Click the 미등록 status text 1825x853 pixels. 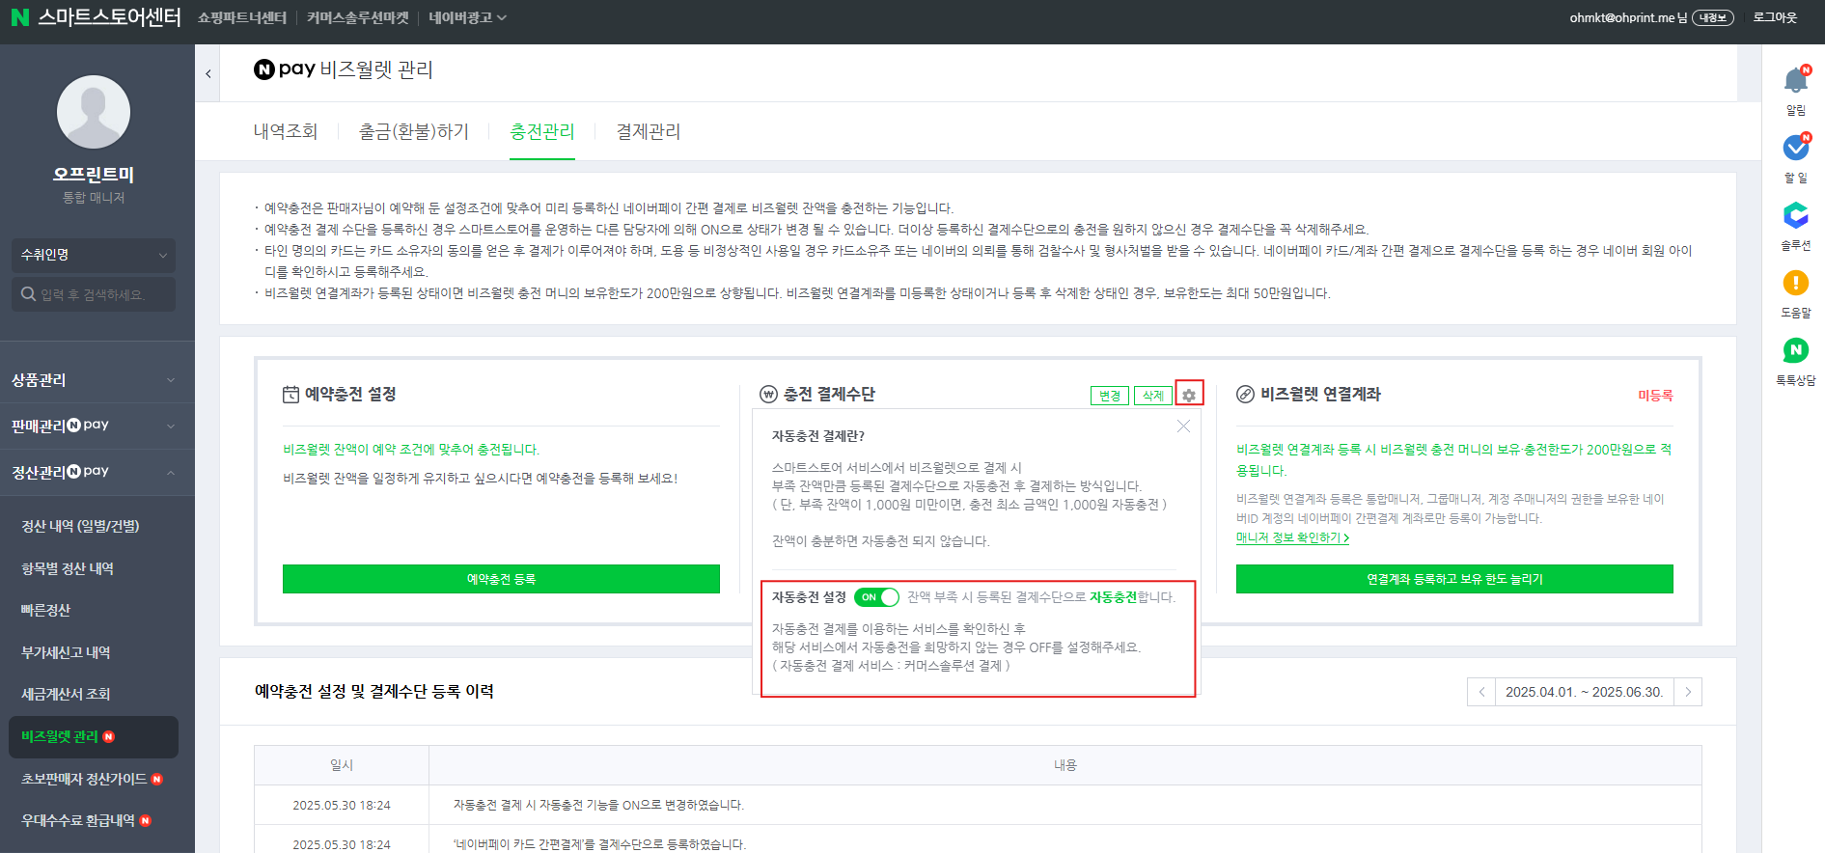[x=1655, y=396]
